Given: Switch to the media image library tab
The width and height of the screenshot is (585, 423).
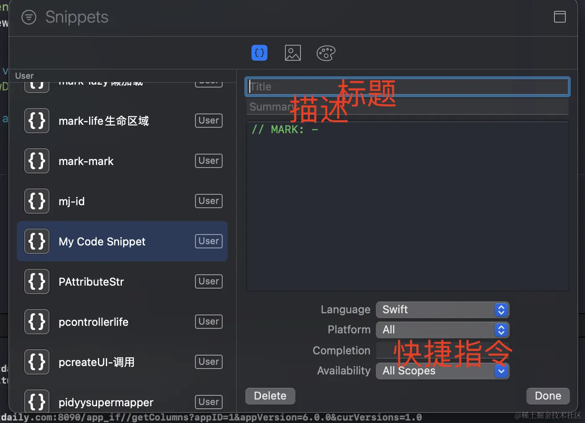Looking at the screenshot, I should point(293,53).
